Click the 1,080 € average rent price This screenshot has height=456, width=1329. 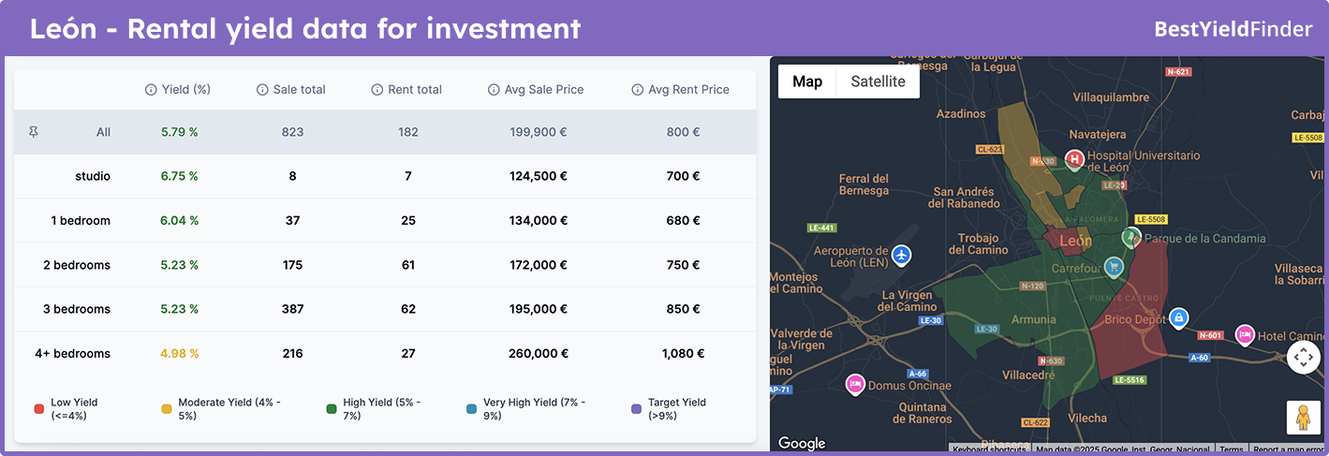click(683, 354)
